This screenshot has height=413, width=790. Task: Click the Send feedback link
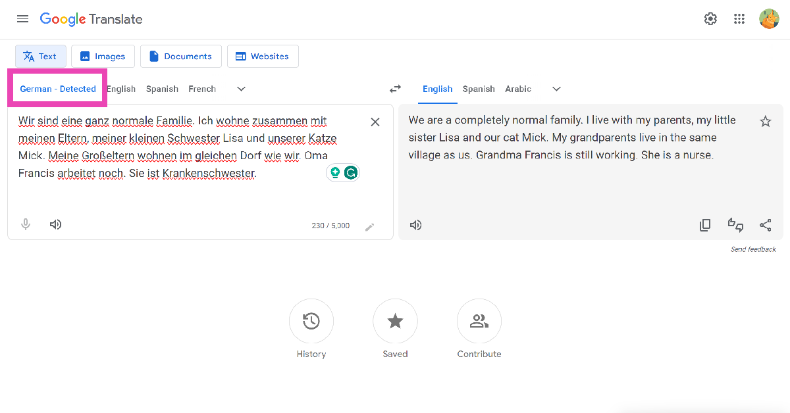point(753,249)
